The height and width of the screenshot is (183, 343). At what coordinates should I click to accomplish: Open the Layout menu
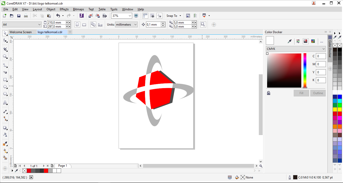coord(37,9)
